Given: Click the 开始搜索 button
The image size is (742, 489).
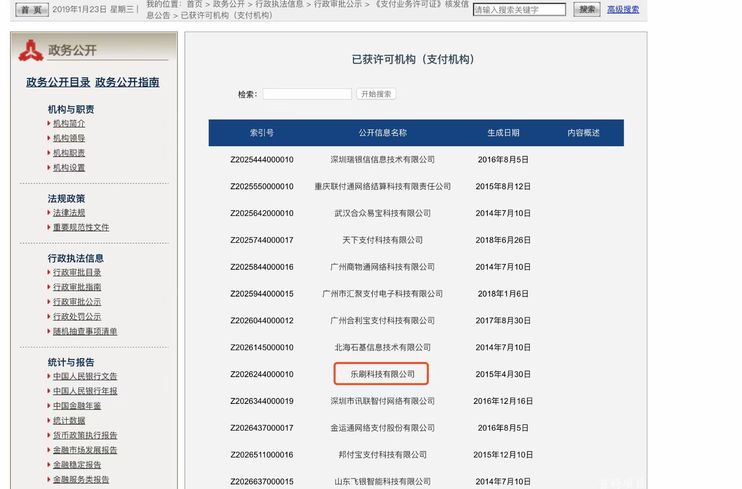Looking at the screenshot, I should 376,94.
